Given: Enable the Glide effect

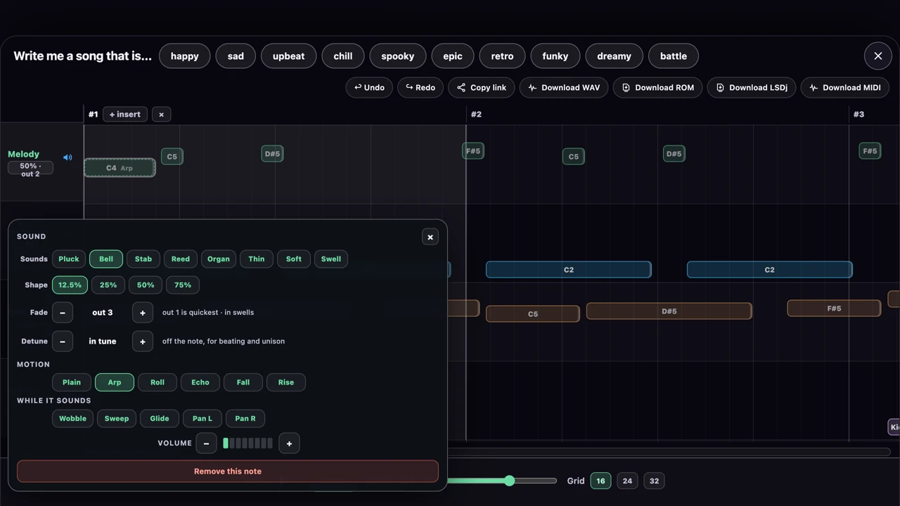Looking at the screenshot, I should tap(160, 419).
